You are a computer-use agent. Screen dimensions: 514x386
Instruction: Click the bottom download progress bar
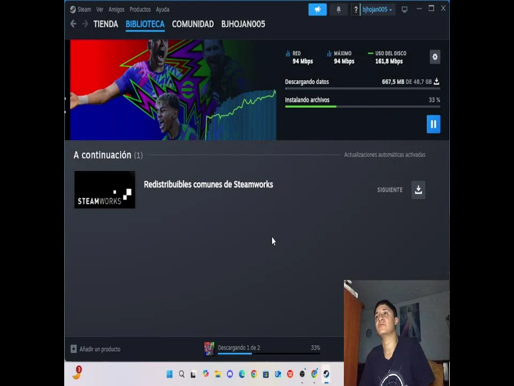(x=269, y=353)
